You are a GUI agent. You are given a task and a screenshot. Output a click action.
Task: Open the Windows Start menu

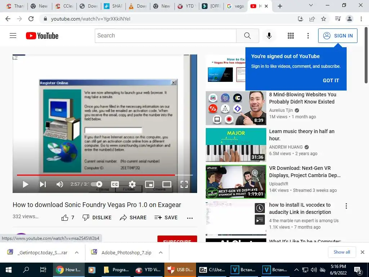[x=9, y=270]
